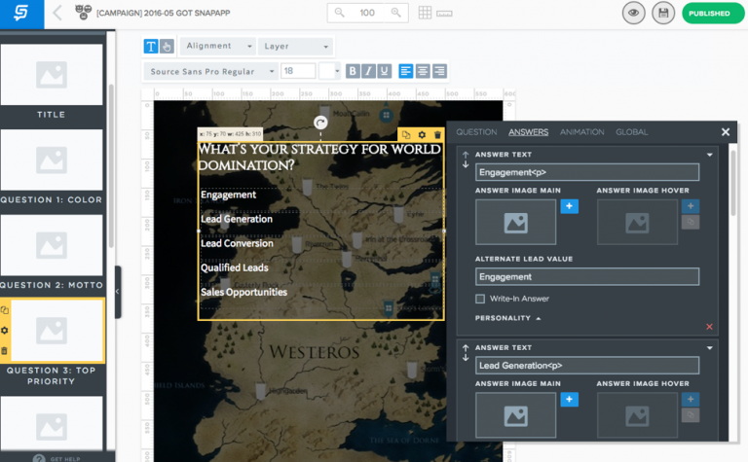Go back using the left chevron arrow

pyautogui.click(x=57, y=13)
